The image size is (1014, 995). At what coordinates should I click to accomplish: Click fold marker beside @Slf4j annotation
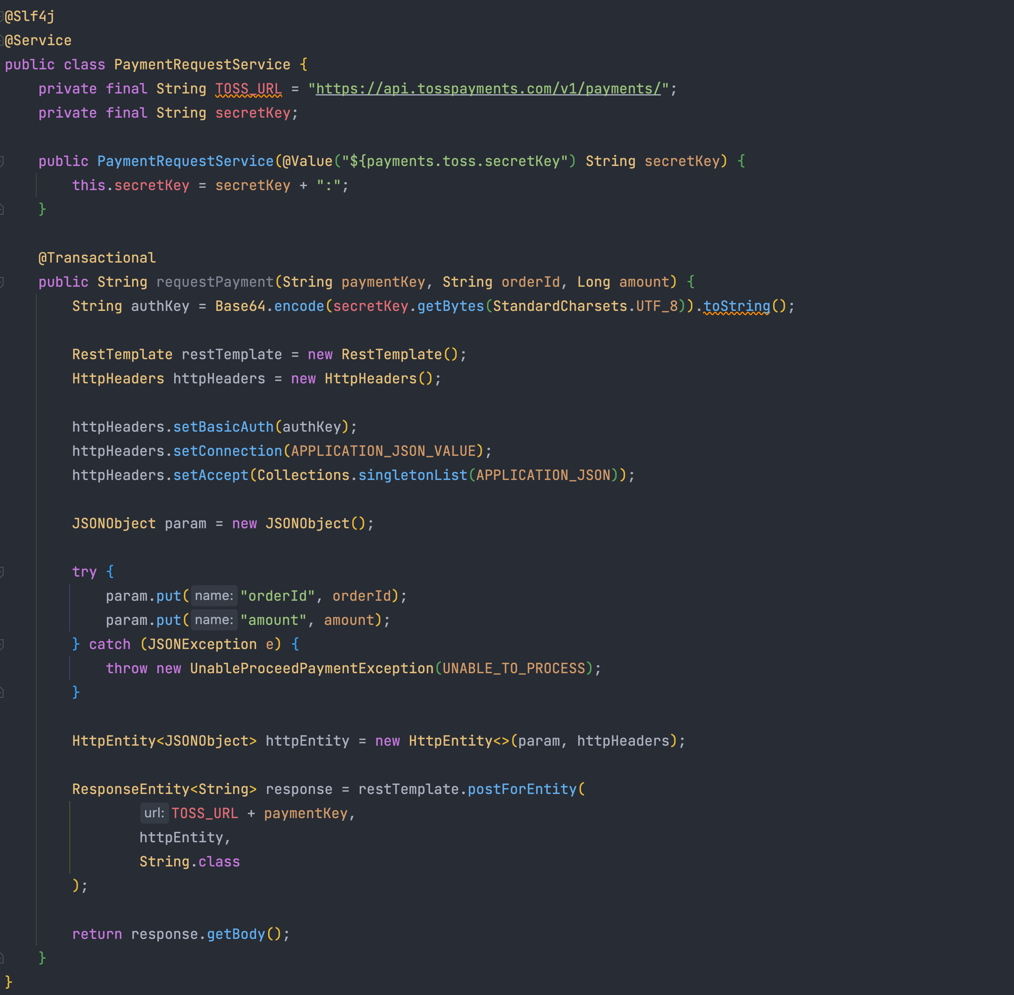[x=2, y=17]
